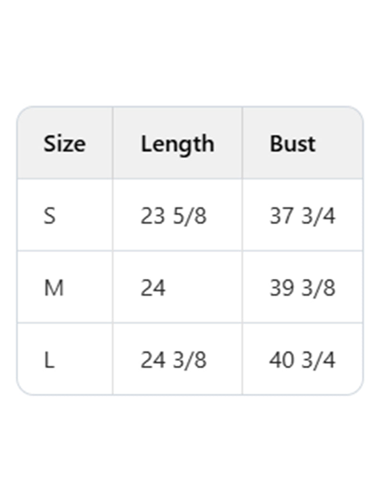The image size is (383, 503).
Task: Click the 3/8 fraction in L length
Action: coord(190,360)
